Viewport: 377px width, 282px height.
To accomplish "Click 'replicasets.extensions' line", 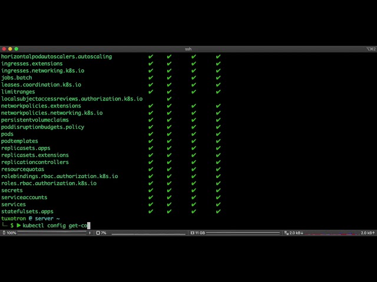I will (35, 155).
